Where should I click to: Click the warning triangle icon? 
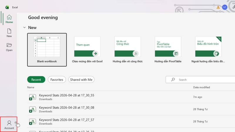[x=218, y=7]
